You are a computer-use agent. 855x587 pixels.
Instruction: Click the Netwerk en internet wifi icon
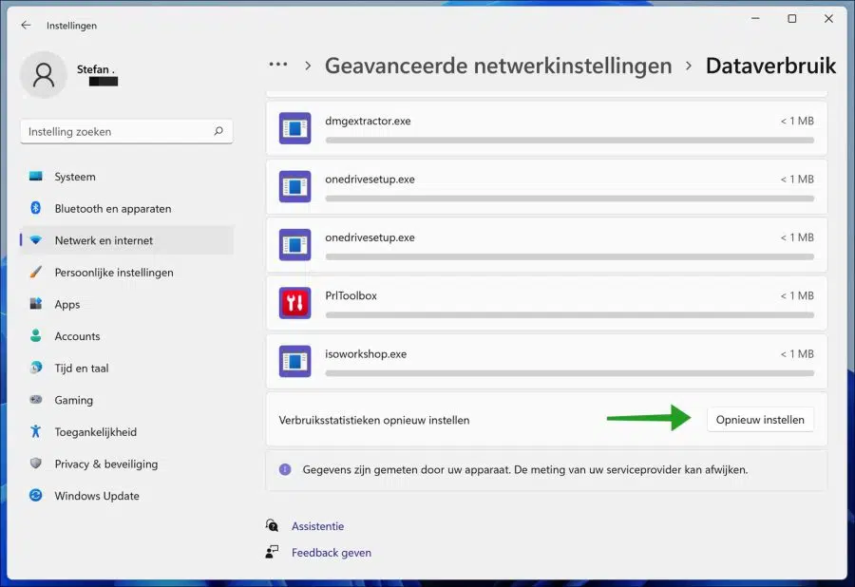36,239
